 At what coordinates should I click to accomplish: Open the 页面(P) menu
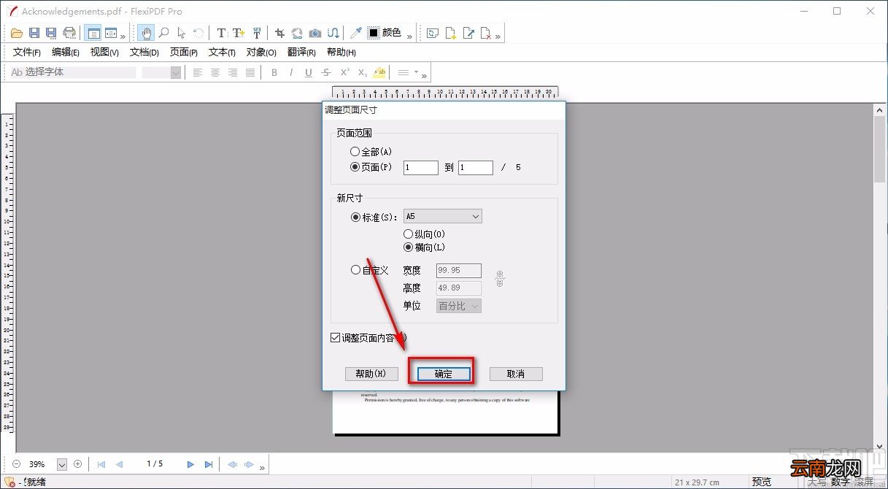tap(184, 53)
